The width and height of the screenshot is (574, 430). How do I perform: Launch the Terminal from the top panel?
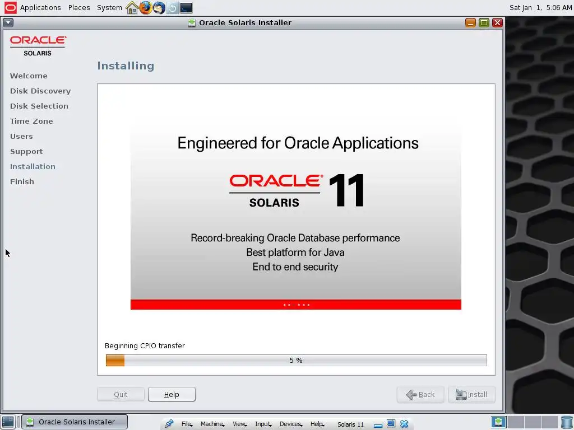(x=186, y=8)
